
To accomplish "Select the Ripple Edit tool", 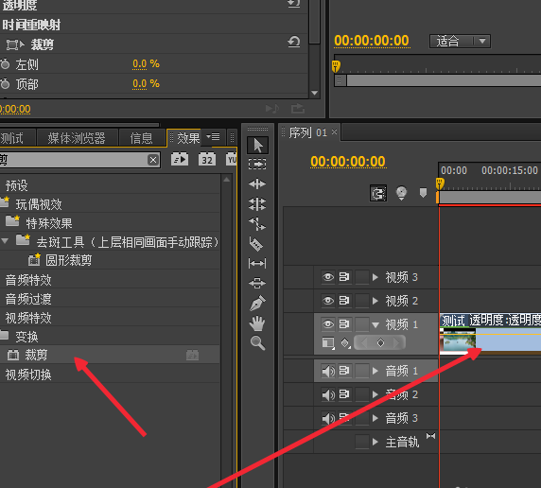I will coord(257,184).
